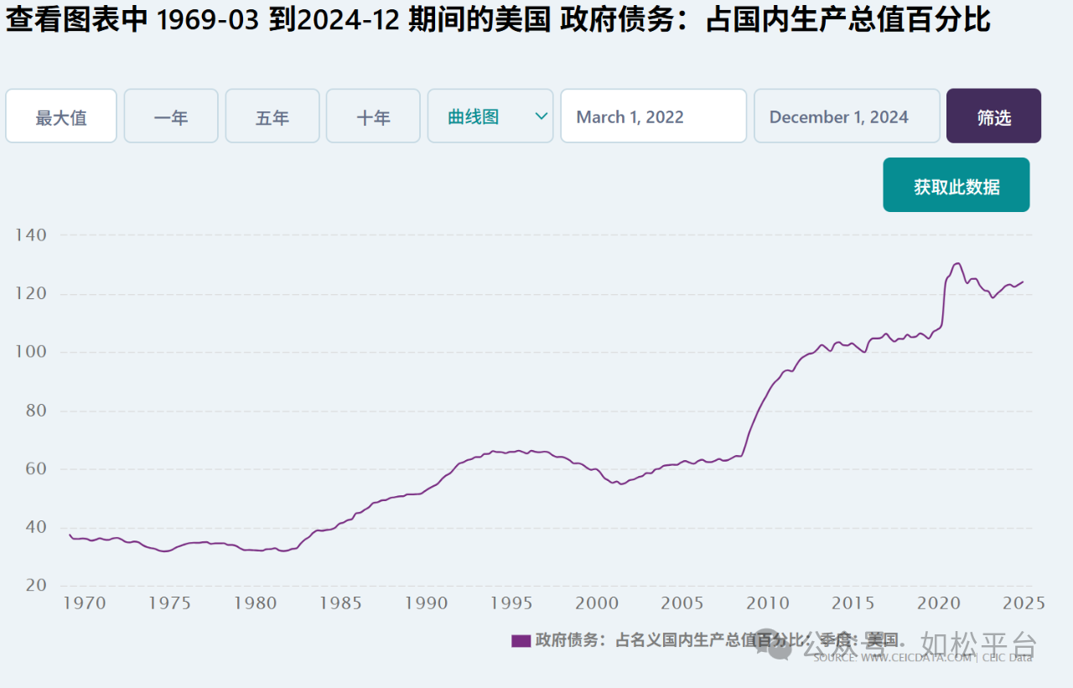Click the end date field December 1, 2024
Viewport: 1073px width, 688px height.
847,116
